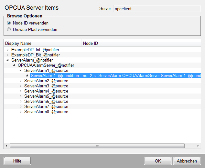Click the Abbrechen button
The width and height of the screenshot is (205, 168).
pos(187,161)
